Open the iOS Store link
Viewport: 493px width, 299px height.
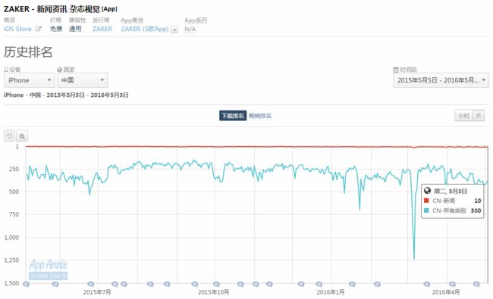(x=17, y=29)
